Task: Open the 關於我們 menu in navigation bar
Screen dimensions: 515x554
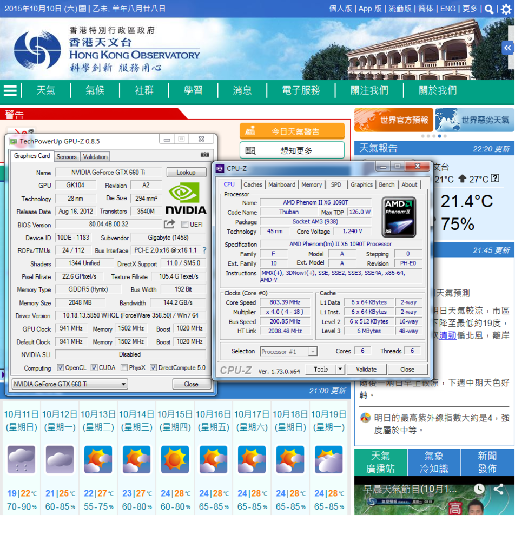Action: pyautogui.click(x=438, y=90)
